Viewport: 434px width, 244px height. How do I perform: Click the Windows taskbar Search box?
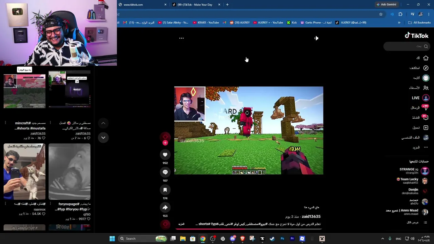pyautogui.click(x=142, y=239)
